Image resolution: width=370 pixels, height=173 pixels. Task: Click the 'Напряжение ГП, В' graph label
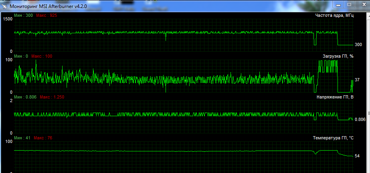click(x=335, y=97)
